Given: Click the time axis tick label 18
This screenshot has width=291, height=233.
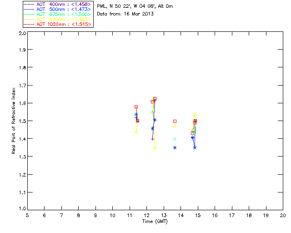Looking at the screenshot, I should [249, 215].
